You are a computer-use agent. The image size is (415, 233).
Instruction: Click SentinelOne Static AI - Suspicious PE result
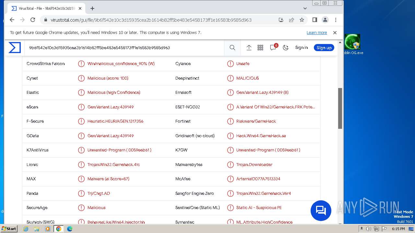pos(259,208)
